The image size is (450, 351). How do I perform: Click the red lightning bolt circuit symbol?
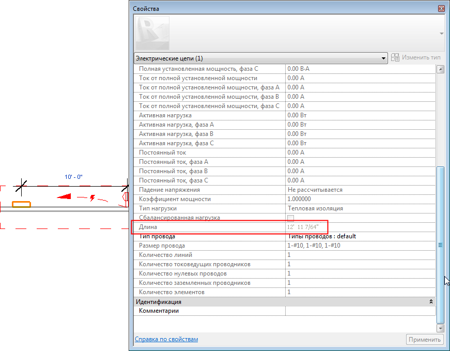tap(92, 197)
